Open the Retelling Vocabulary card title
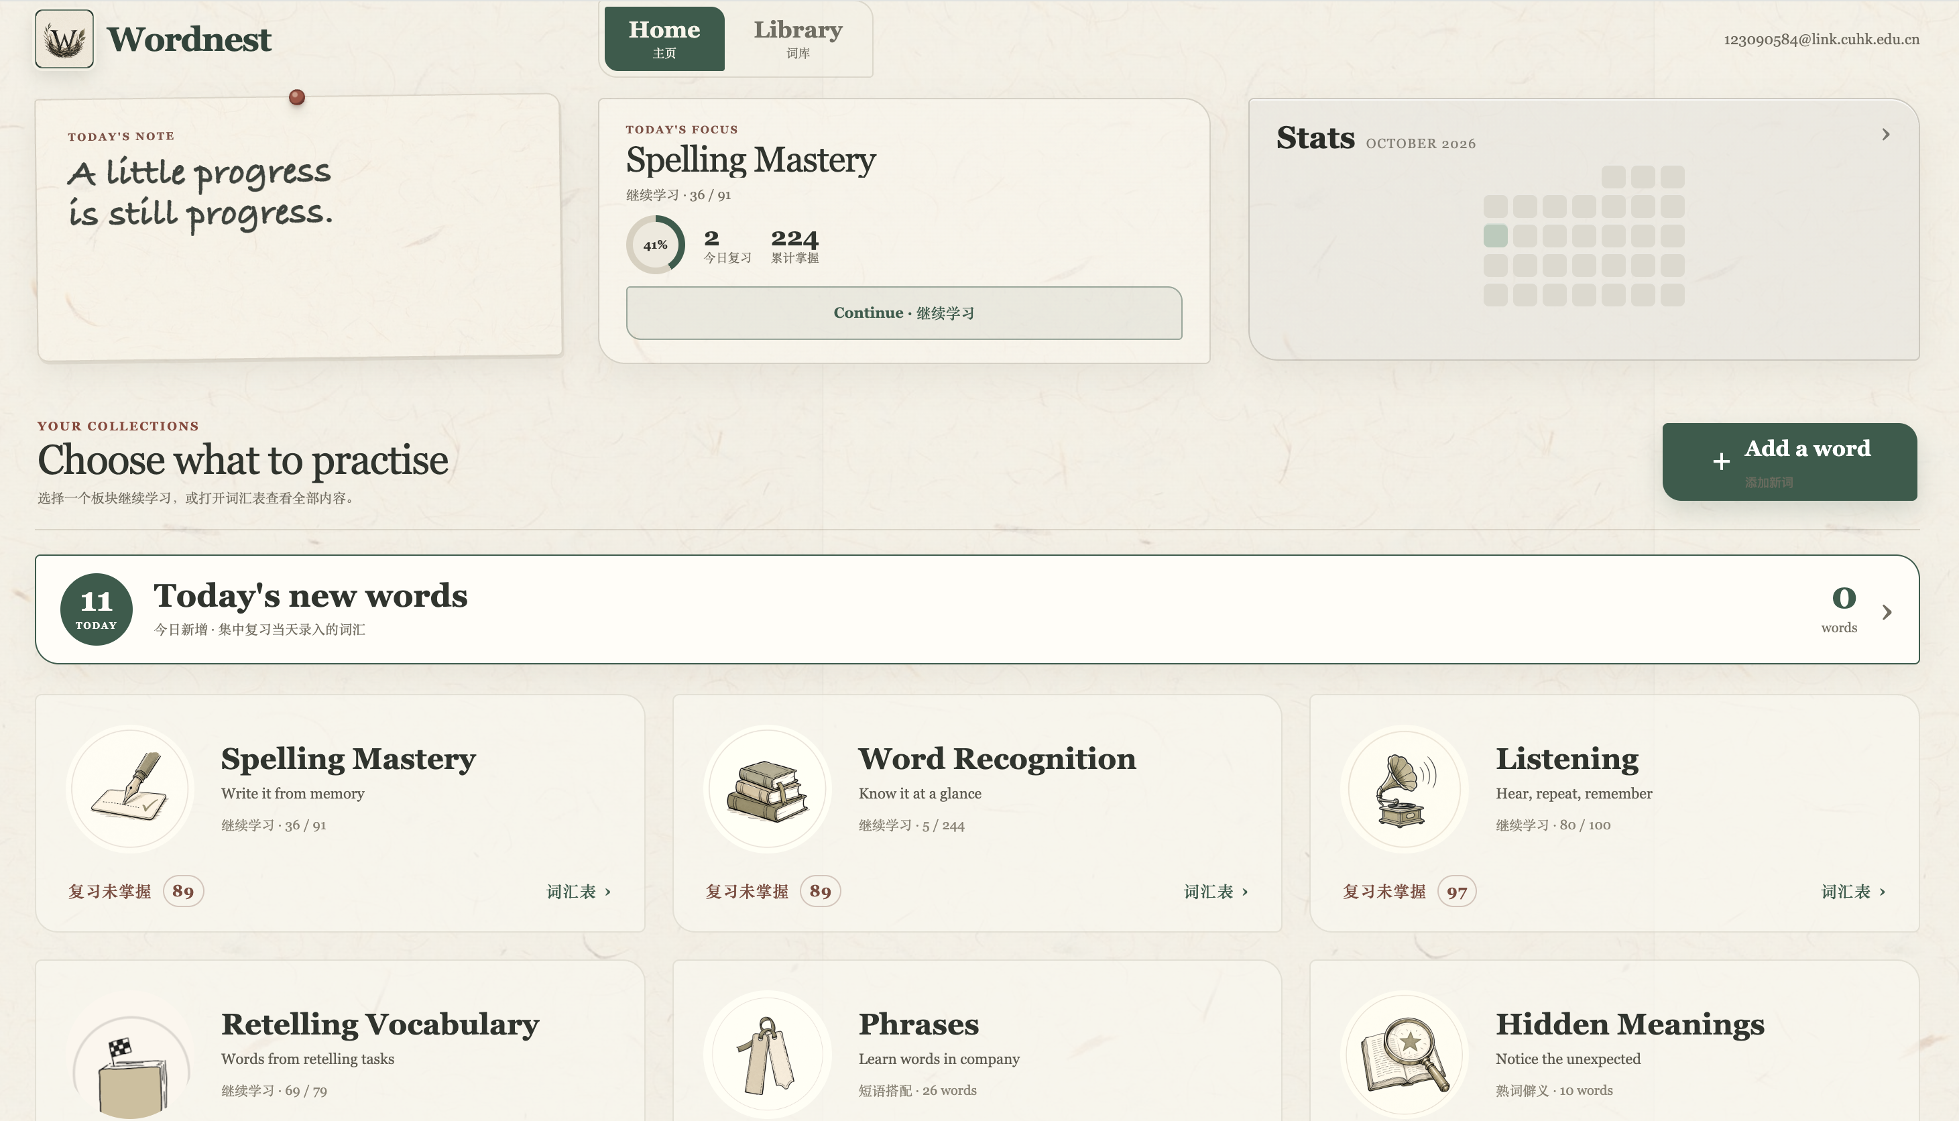 click(x=379, y=1024)
